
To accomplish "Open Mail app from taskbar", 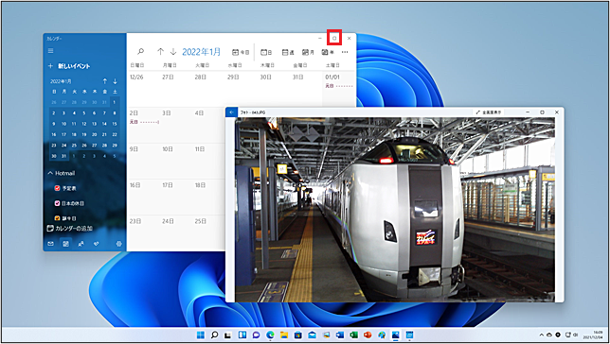I will [x=312, y=335].
